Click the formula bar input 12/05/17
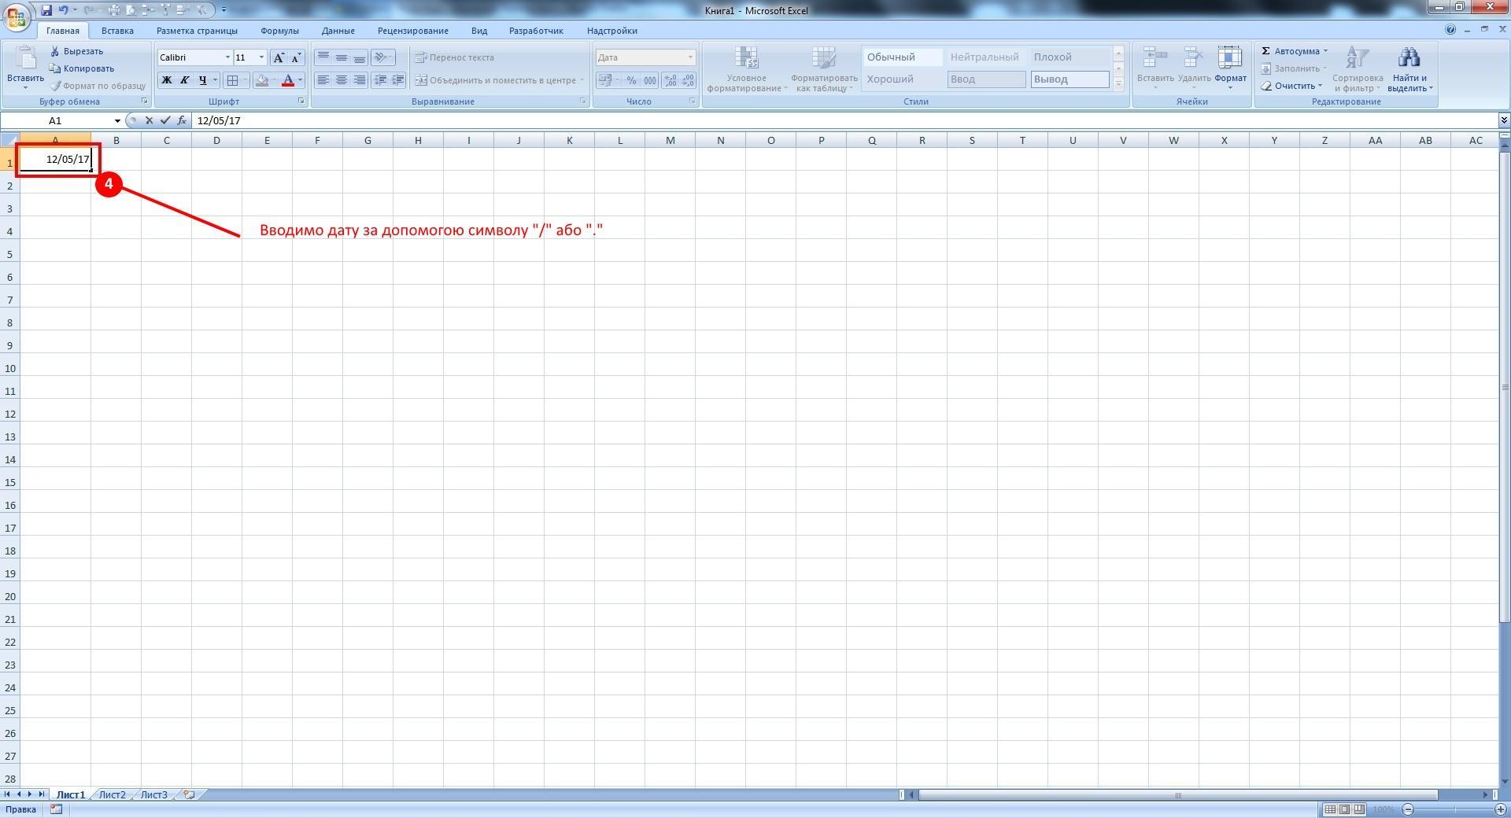This screenshot has height=818, width=1511. point(844,120)
